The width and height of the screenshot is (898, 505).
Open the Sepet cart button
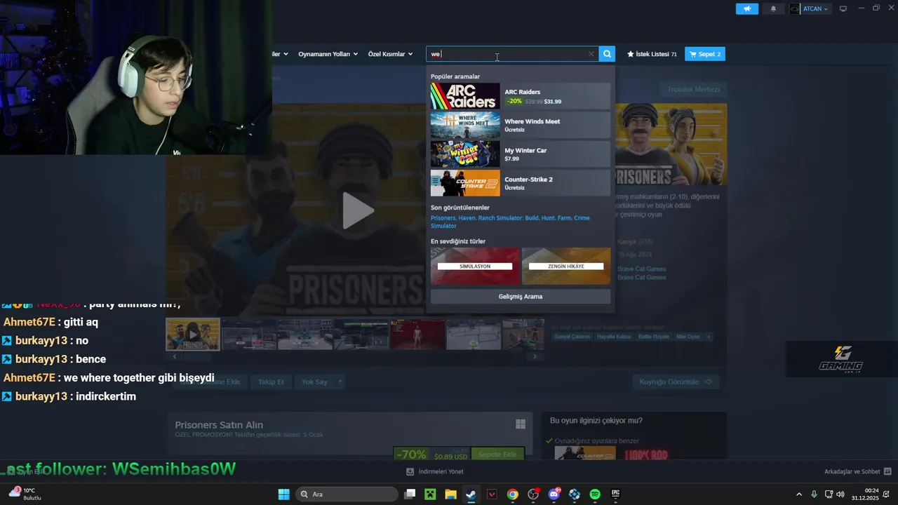705,54
